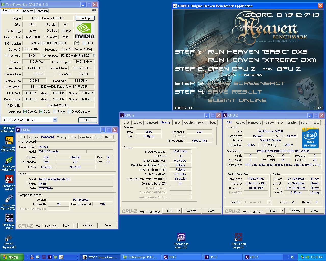Click the Bus Interface question mark icon
Viewport: 326px width, 261px height.
coord(93,56)
